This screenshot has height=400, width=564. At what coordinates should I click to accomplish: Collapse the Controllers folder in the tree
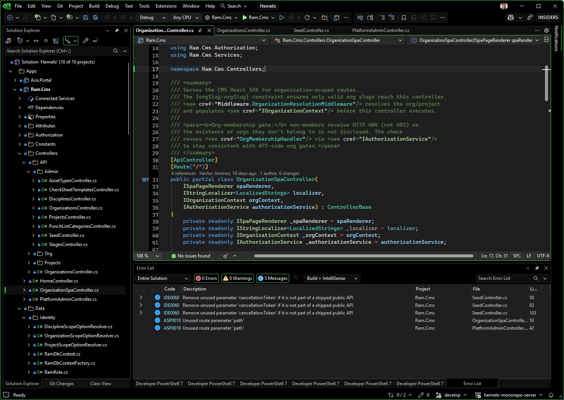(19, 153)
